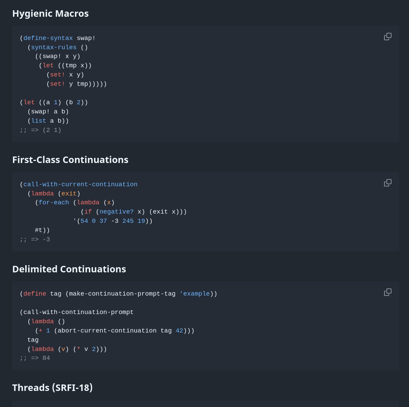Click the line "((swap! x y)"
409x407 pixels.
[58, 56]
